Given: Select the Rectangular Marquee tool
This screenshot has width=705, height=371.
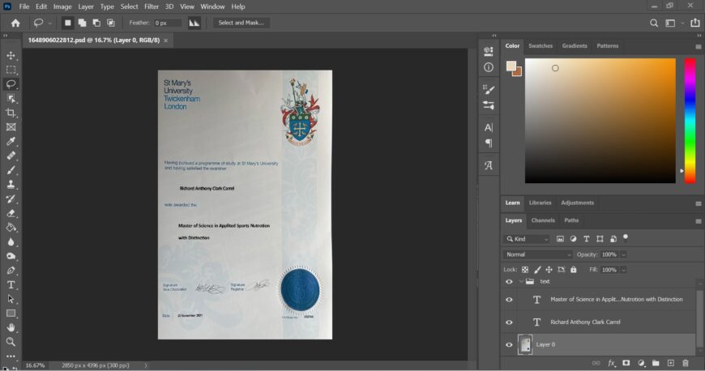Looking at the screenshot, I should point(11,70).
